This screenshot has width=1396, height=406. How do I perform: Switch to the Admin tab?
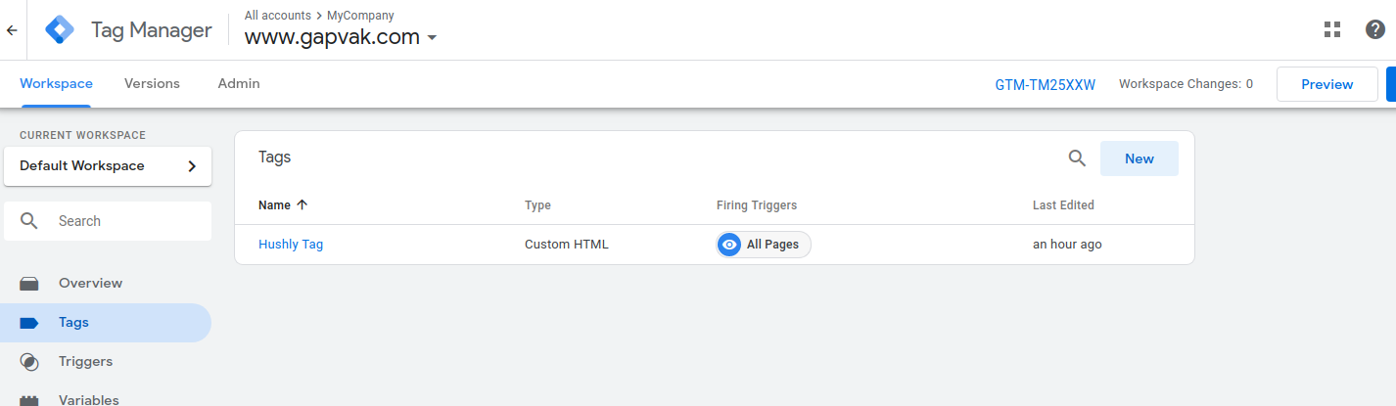239,84
